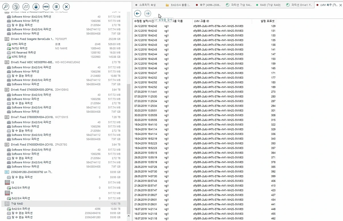This screenshot has width=343, height=221.
Task: Open the HEX viewer icon
Action: pos(46,6)
